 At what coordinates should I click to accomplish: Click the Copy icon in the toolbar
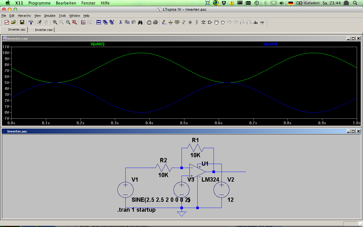tap(127, 22)
